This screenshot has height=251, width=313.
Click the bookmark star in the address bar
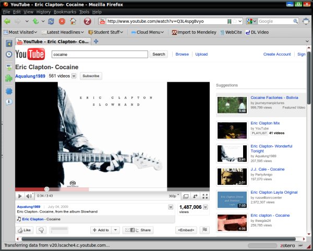235,21
